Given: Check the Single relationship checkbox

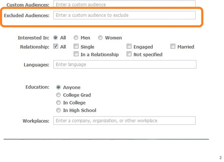Looking at the screenshot, I should point(76,46).
